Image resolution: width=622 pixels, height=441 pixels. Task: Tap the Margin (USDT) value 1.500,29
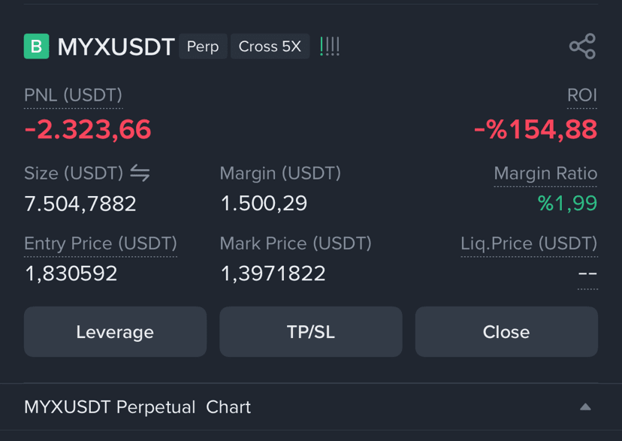click(x=264, y=204)
